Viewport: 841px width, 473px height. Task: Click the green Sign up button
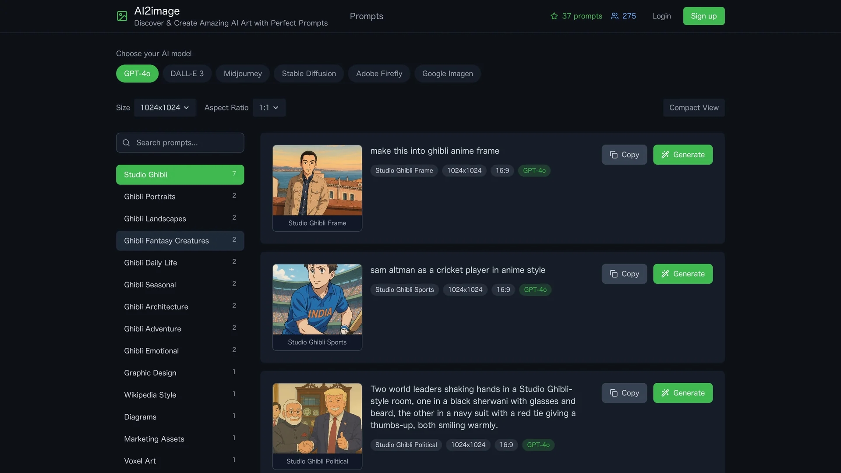(704, 16)
